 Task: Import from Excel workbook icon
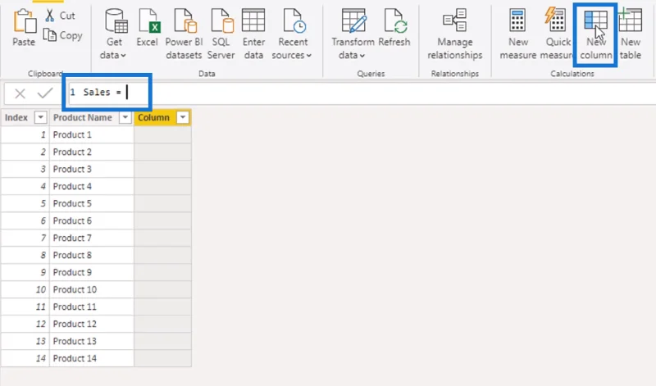[148, 21]
